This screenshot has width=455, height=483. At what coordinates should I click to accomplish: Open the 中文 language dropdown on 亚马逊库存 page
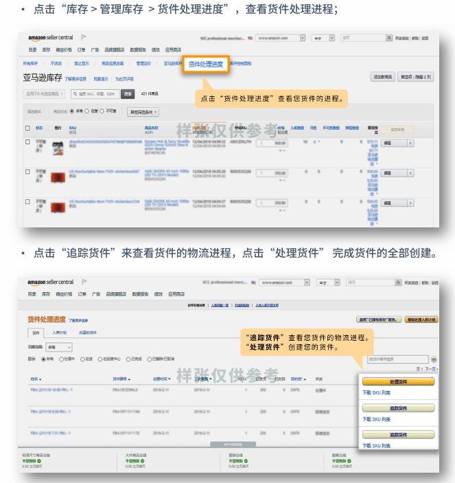323,38
